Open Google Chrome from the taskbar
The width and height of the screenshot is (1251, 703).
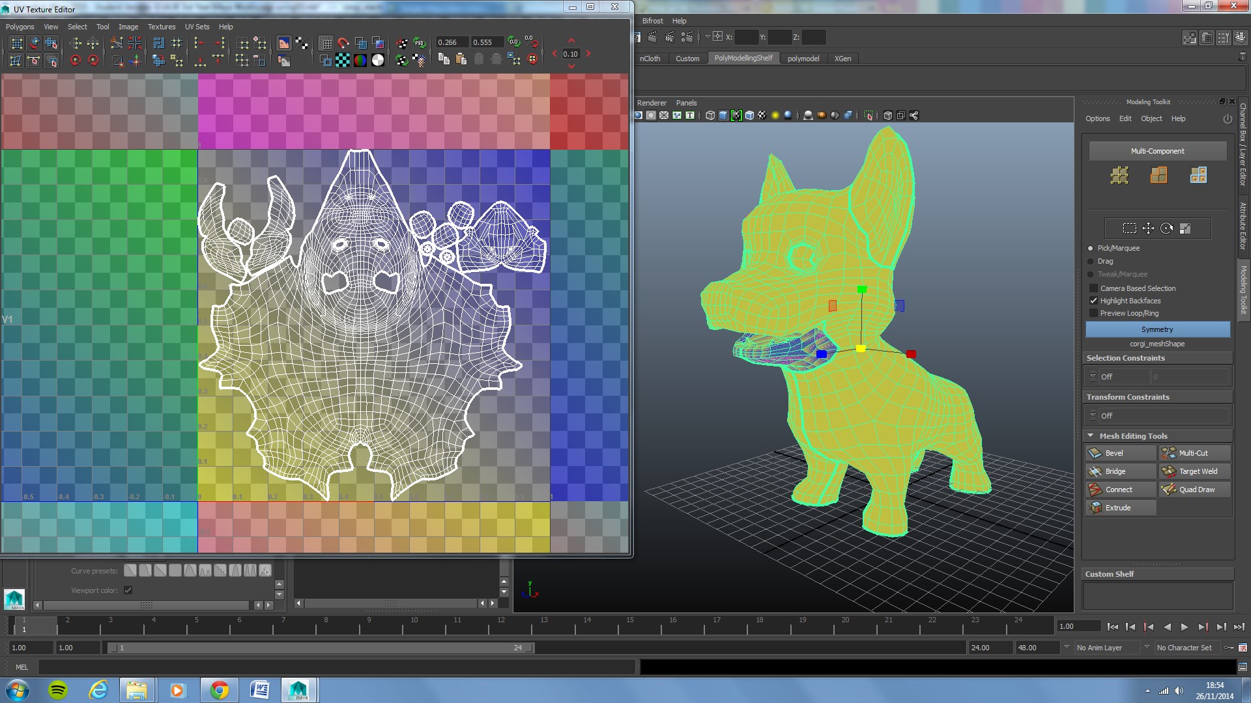(x=219, y=690)
